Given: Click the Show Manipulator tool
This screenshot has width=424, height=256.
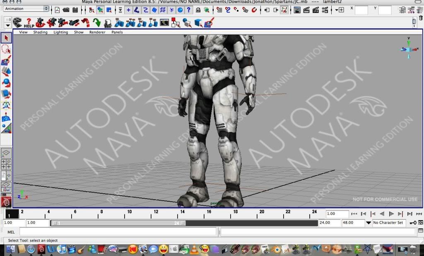Looking at the screenshot, I should (x=6, y=128).
